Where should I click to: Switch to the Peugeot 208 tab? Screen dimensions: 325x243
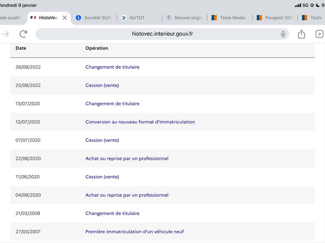[x=275, y=18]
